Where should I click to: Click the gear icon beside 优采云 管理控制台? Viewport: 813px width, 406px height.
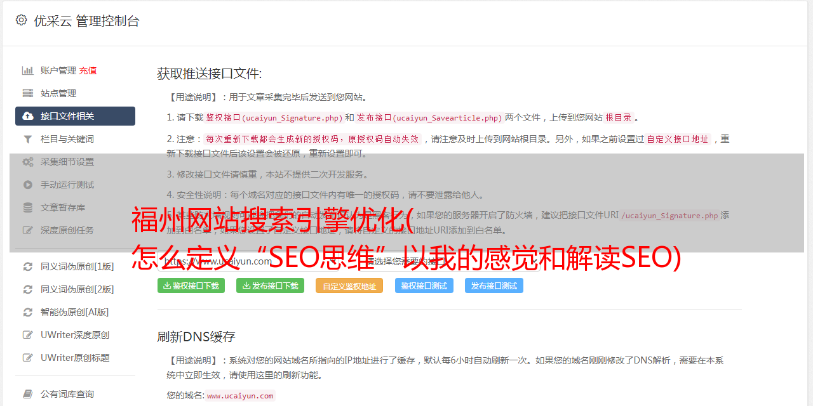(x=21, y=20)
